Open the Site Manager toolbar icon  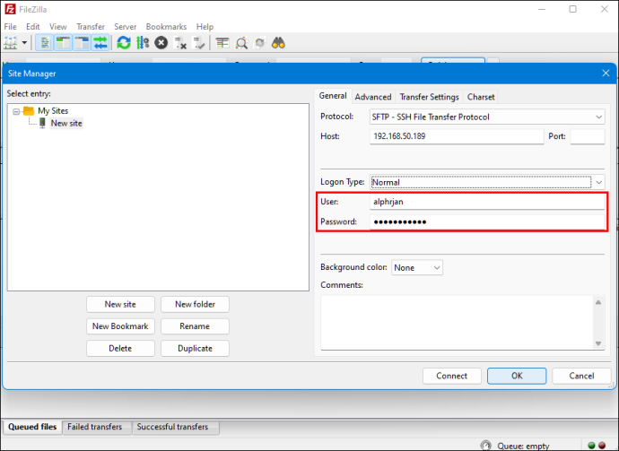pyautogui.click(x=11, y=43)
